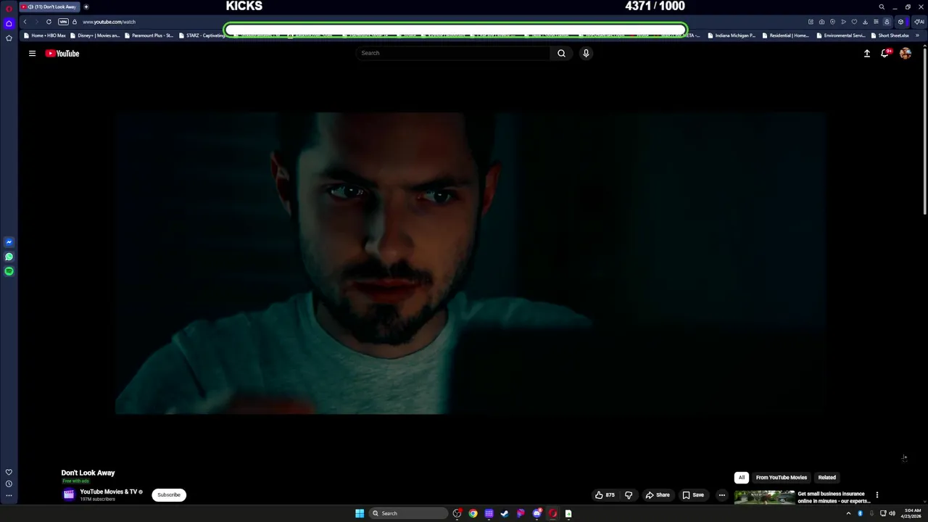928x522 pixels.
Task: Click the YouTube Movies & TV channel avatar
Action: click(x=69, y=494)
